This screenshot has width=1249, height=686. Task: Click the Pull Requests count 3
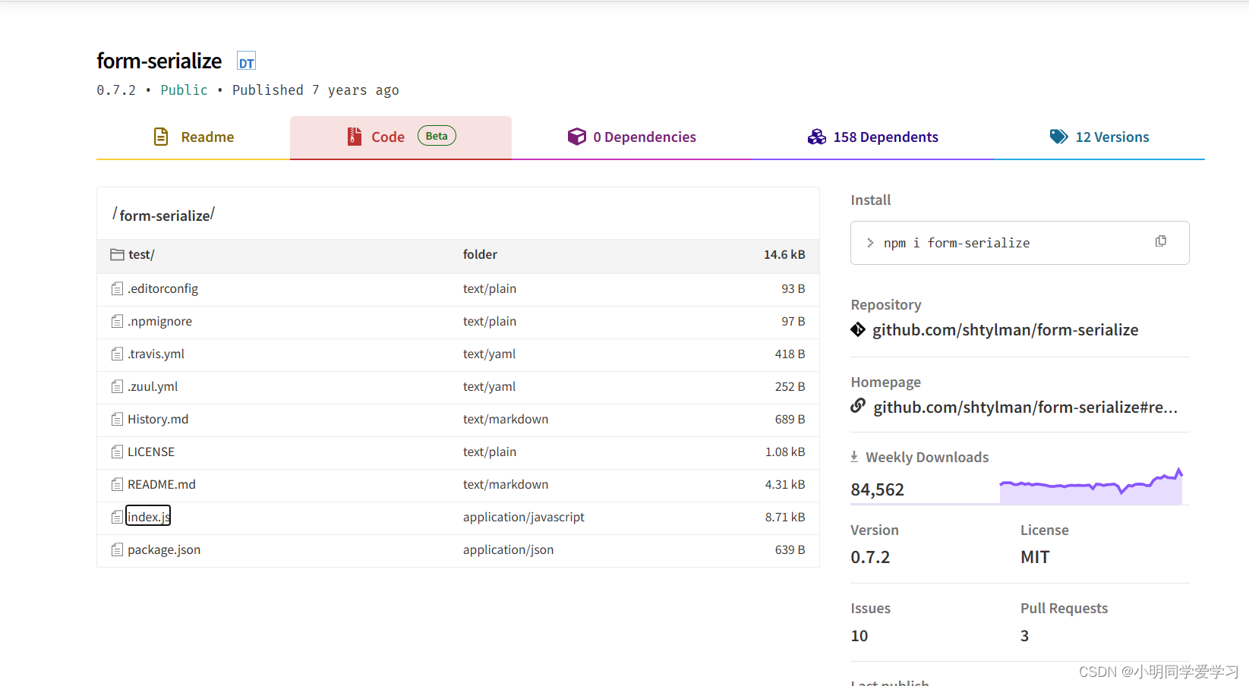1025,636
